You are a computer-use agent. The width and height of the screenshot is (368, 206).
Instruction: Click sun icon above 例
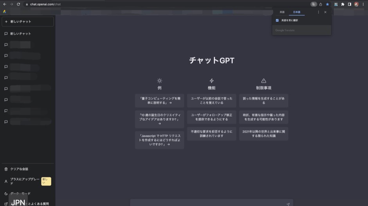(160, 81)
